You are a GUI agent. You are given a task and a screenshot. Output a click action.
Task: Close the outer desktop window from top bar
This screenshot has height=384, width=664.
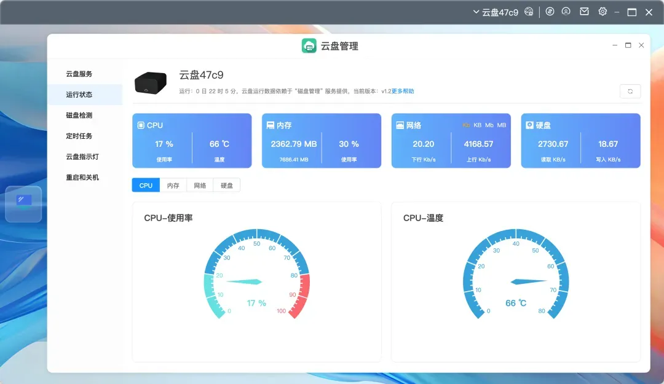(649, 12)
